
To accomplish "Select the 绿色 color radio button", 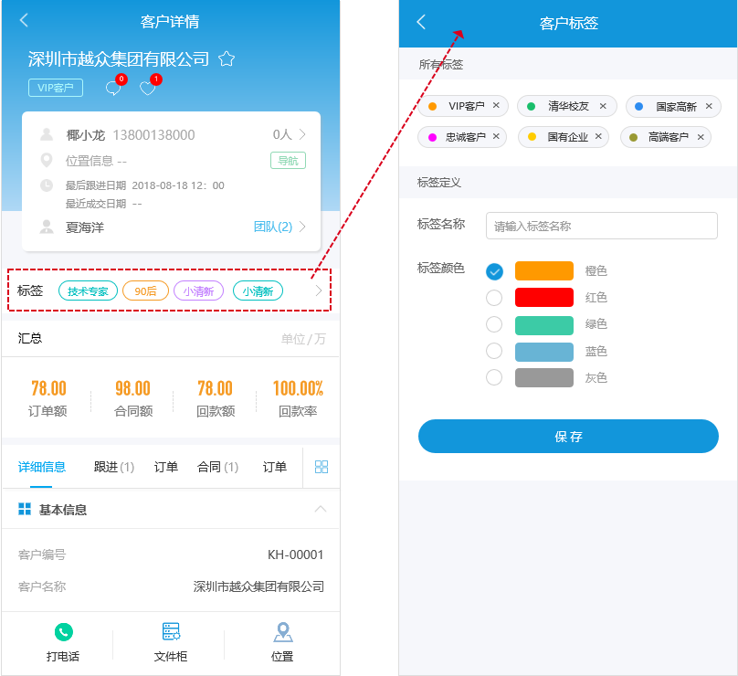I will 494,324.
